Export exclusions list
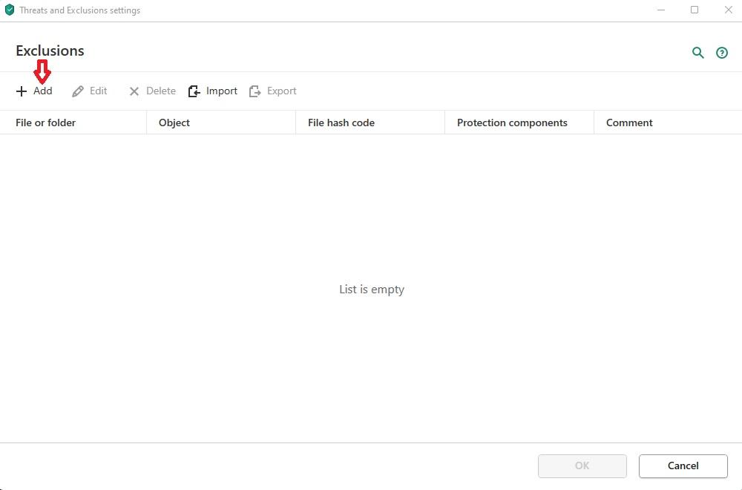Viewport: 742px width, 490px height. coord(272,91)
